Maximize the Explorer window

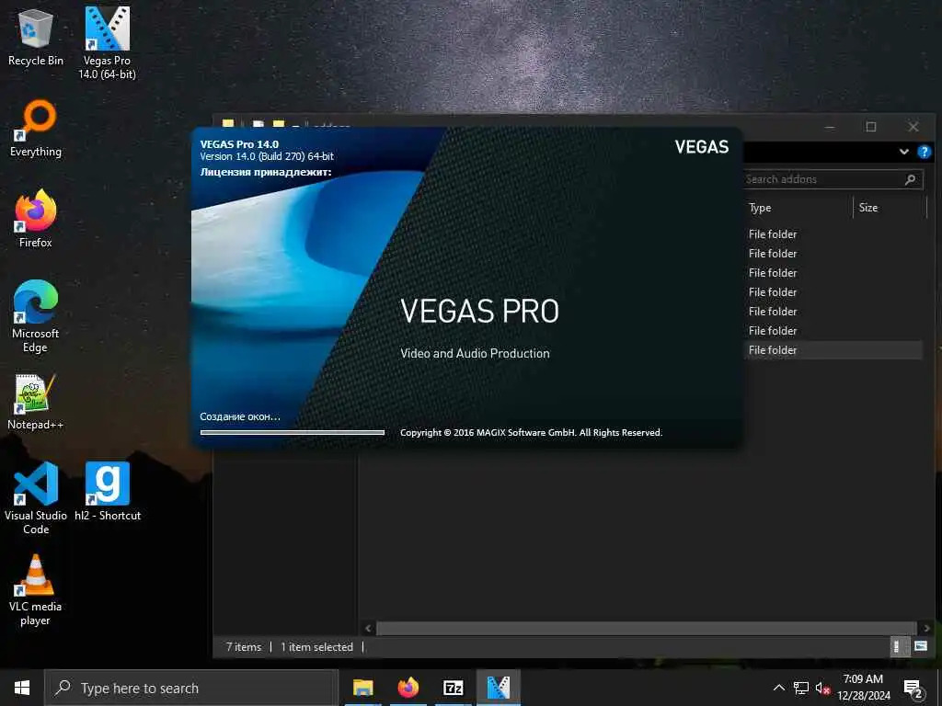[x=871, y=127]
